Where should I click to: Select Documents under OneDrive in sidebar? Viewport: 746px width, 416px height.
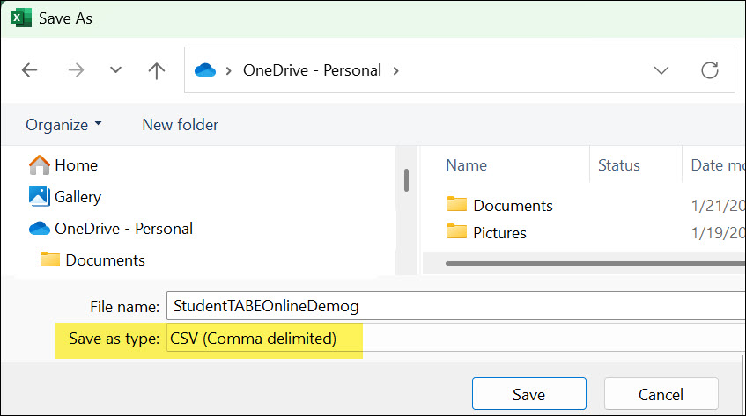[x=105, y=259]
